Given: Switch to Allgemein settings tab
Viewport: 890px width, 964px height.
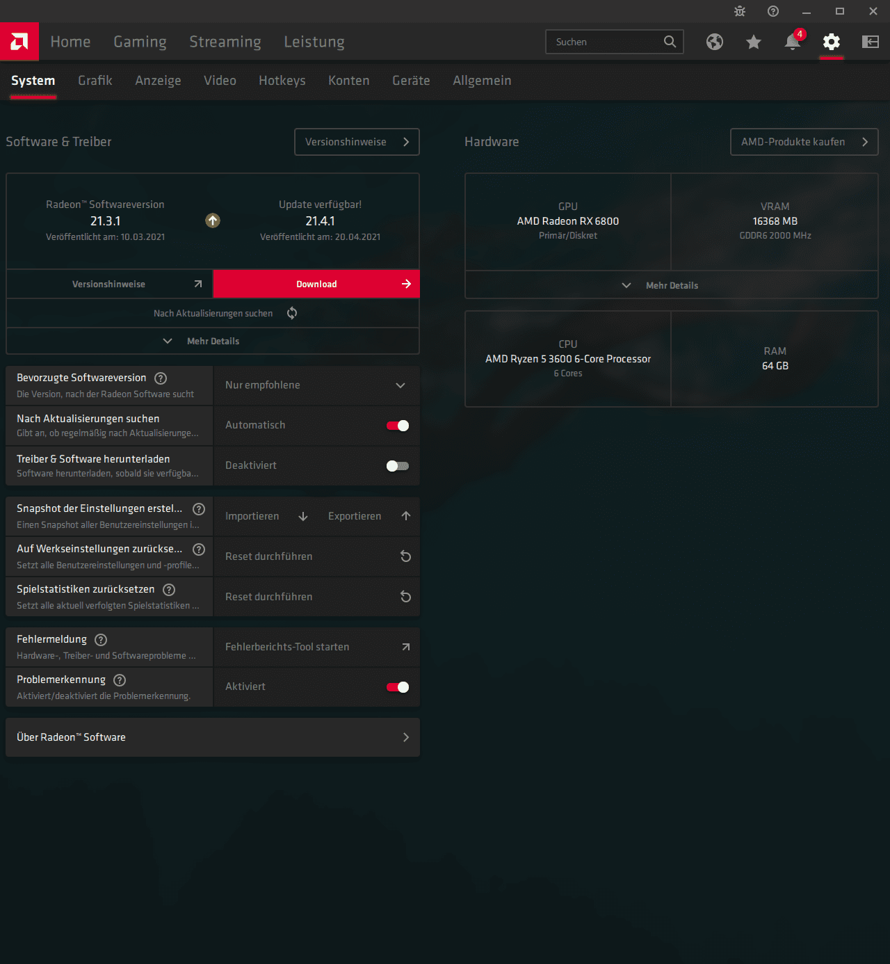Looking at the screenshot, I should pos(482,81).
